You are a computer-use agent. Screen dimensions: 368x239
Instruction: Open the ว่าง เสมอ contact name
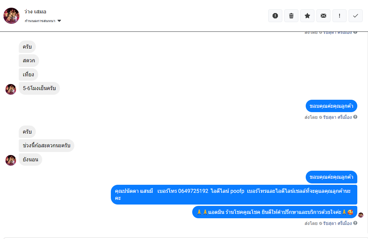(x=35, y=12)
